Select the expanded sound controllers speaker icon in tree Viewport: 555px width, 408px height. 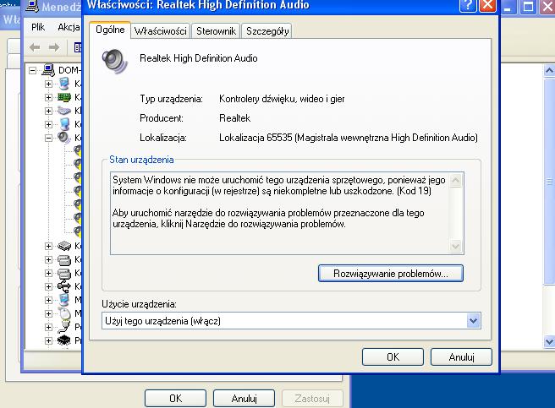click(x=64, y=138)
